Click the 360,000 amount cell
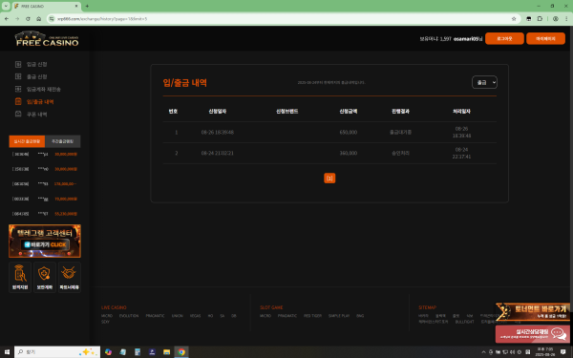 [349, 153]
